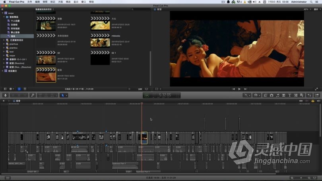Click the volume icon in menu bar

[254, 2]
